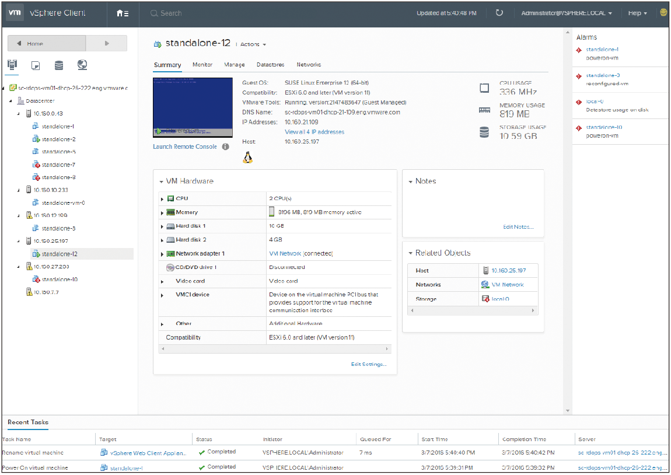Expand the Memory hardware row

(162, 212)
